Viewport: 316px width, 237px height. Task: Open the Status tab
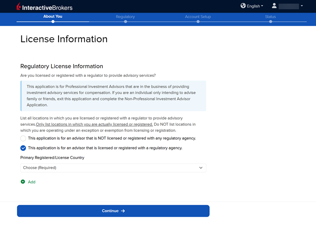pos(270,17)
